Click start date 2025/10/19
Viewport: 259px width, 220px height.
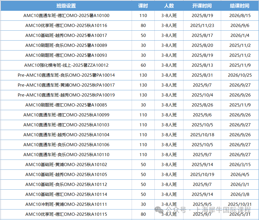point(202,174)
